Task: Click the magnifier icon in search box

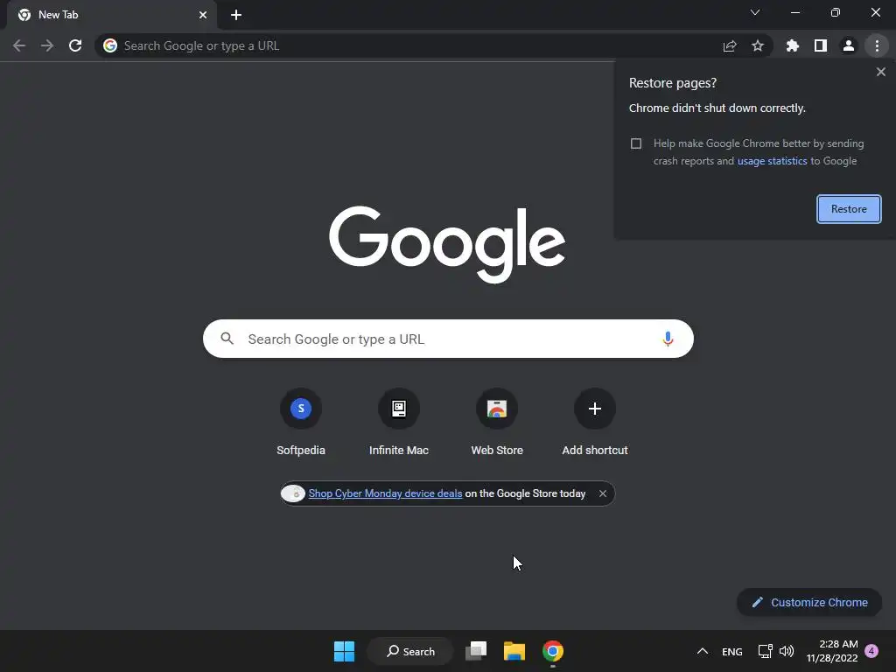Action: (227, 339)
